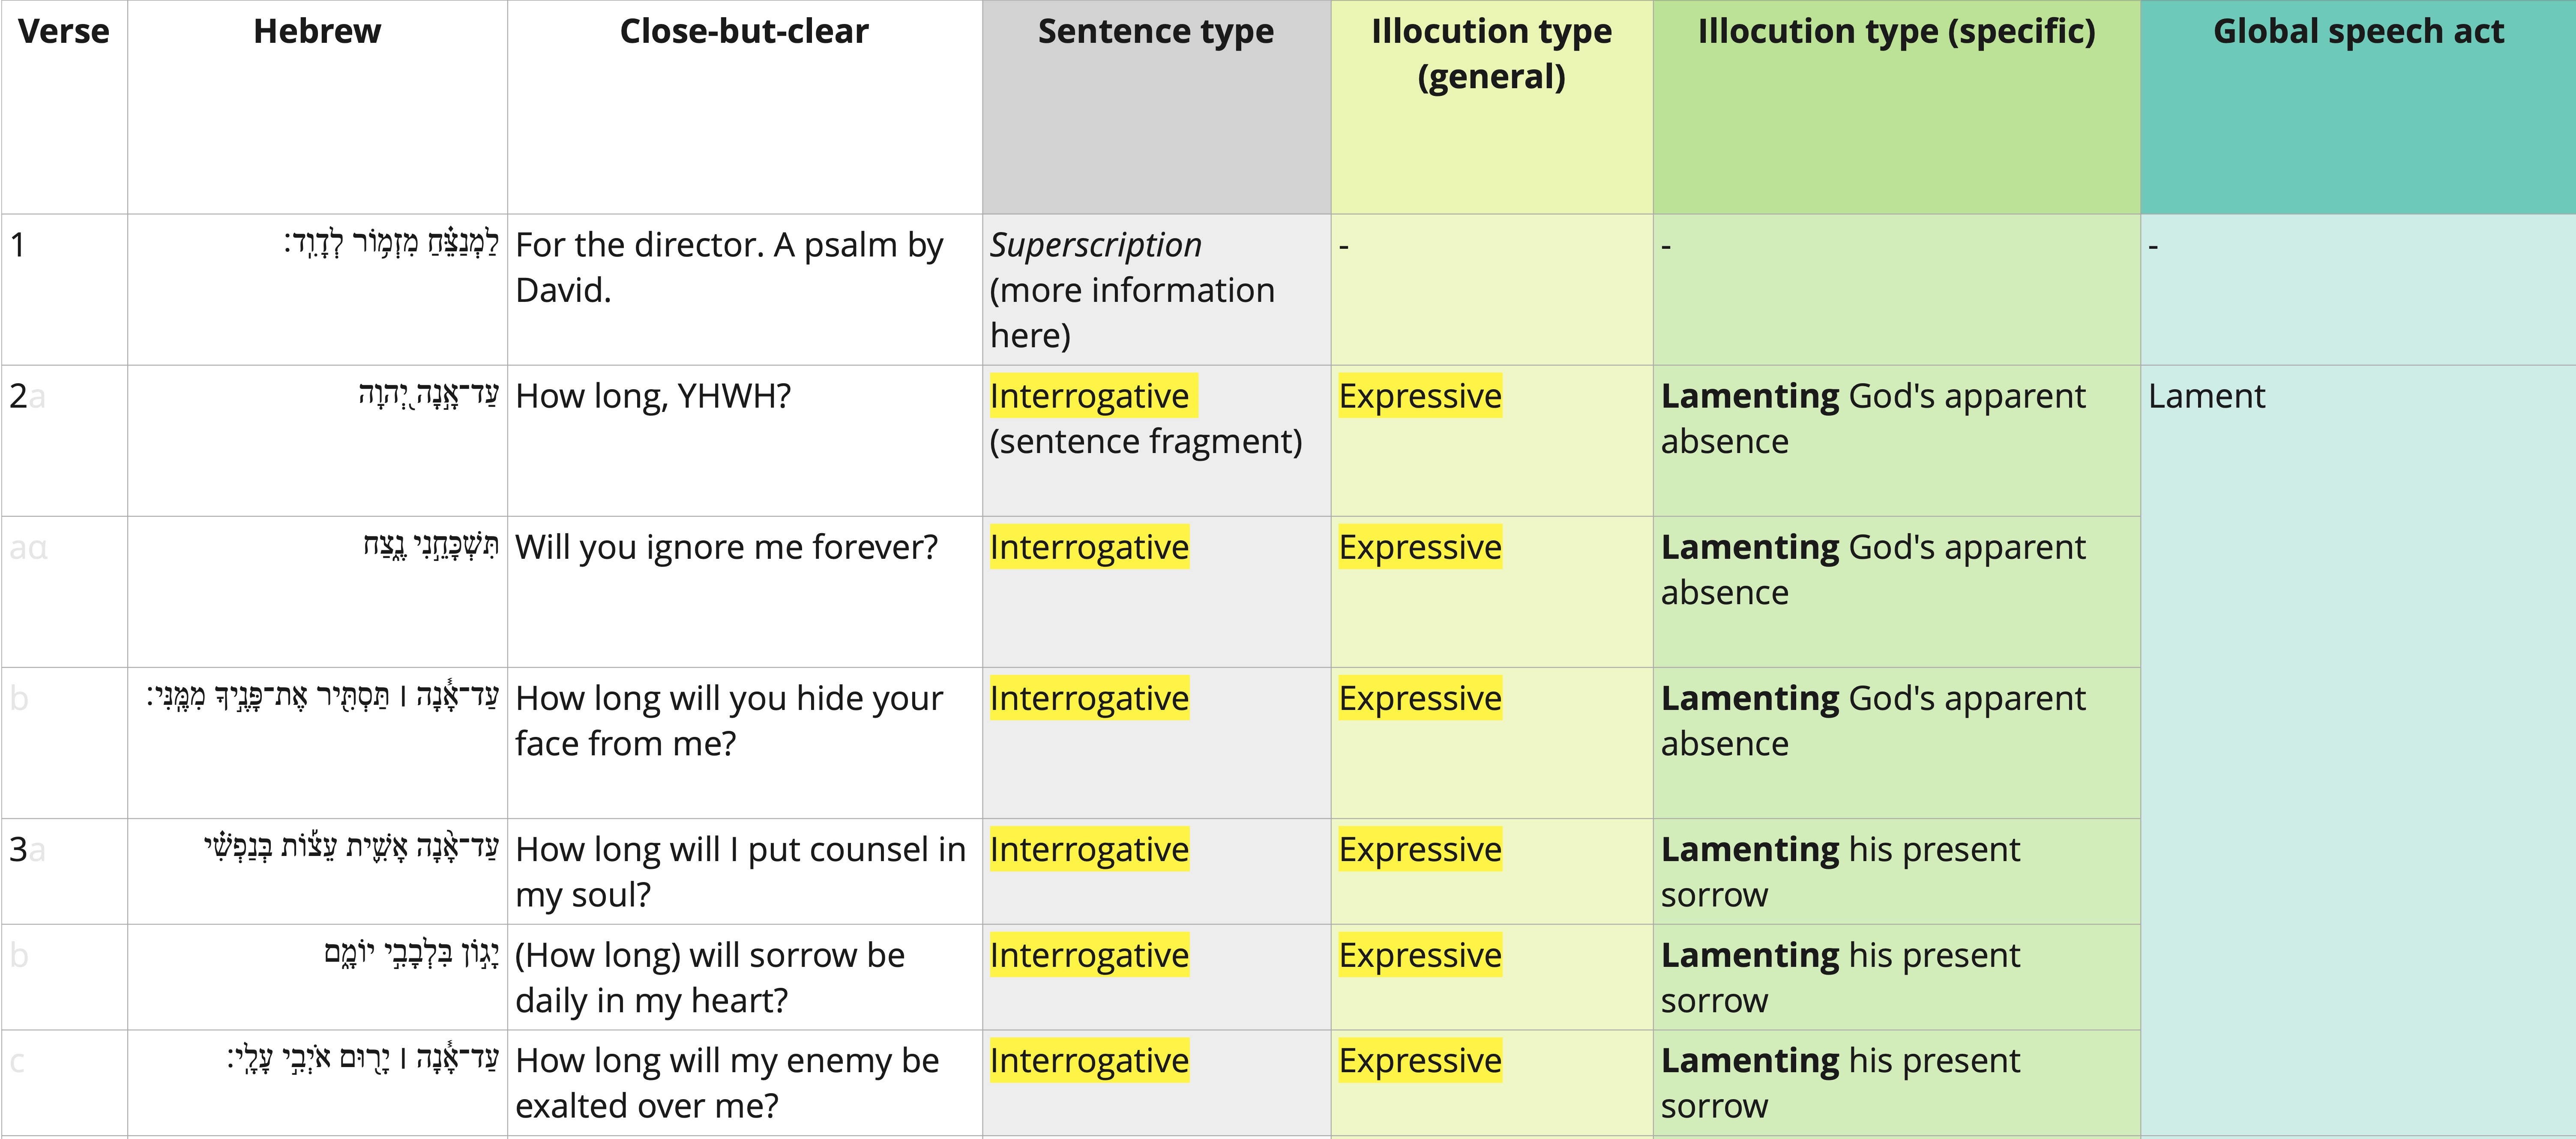Select the Hebrew column header
This screenshot has height=1139, width=2576.
coord(317,107)
